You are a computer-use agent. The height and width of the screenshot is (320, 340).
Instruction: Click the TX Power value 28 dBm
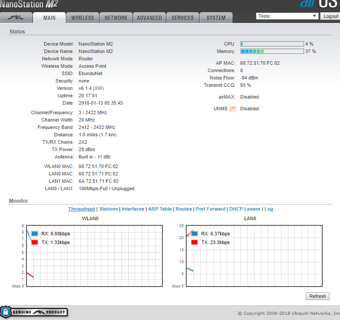(87, 149)
